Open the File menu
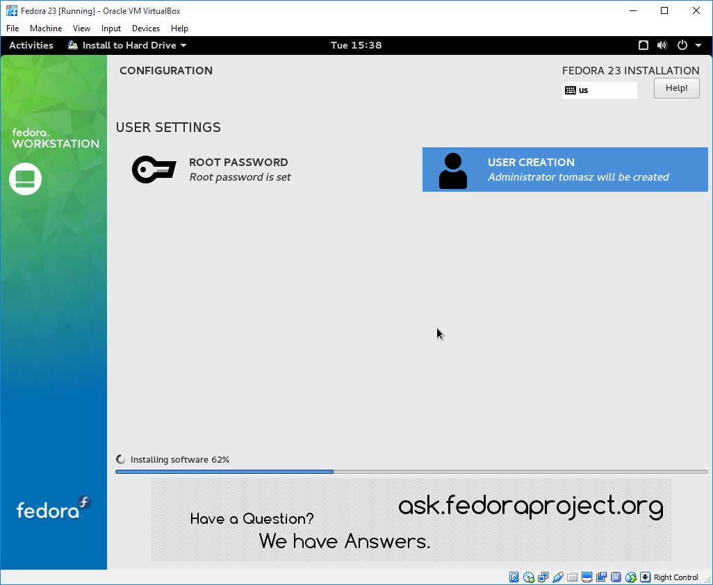Viewport: 713px width, 585px height. point(13,28)
